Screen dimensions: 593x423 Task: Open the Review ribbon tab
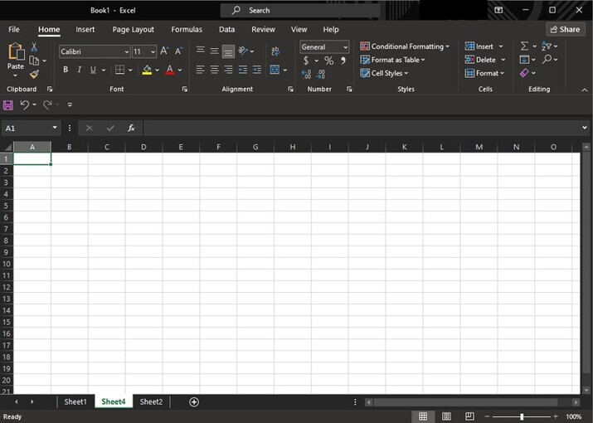263,30
